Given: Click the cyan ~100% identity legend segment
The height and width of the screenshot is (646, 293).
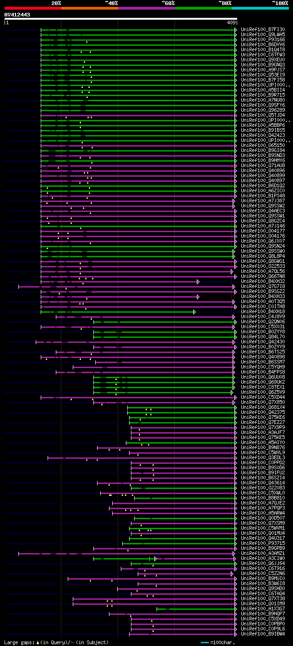Looking at the screenshot, I should tap(260, 8).
